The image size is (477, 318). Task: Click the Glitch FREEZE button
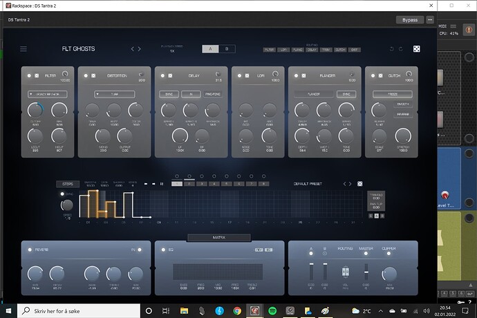point(393,94)
